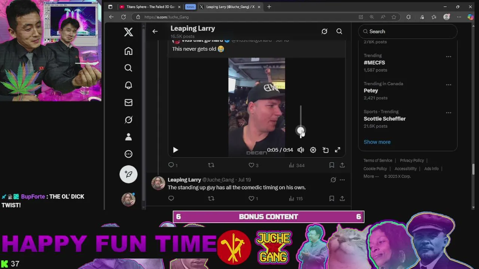Click Grok icon in profile header
Viewport: 479px width, 269px height.
point(324,31)
